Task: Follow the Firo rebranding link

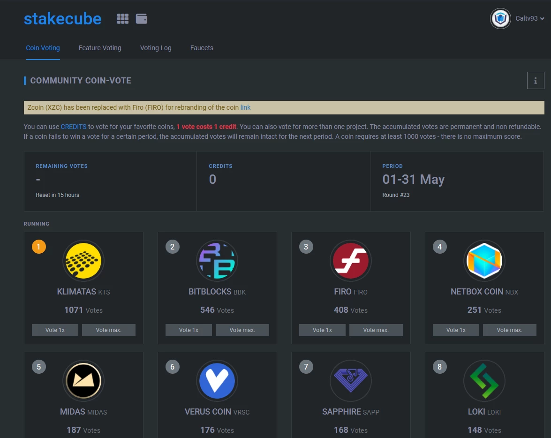Action: click(x=245, y=107)
